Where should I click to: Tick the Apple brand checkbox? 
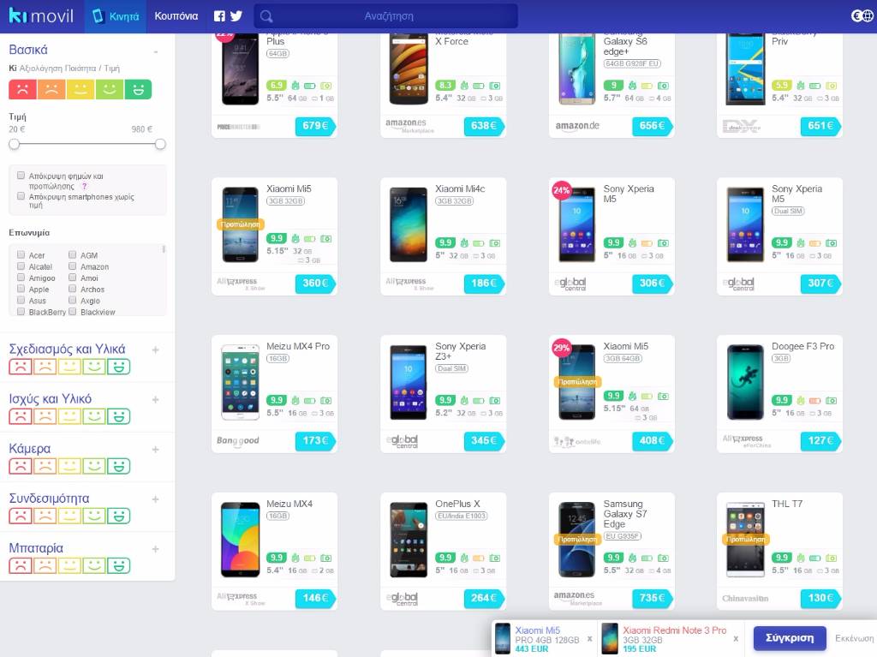[x=21, y=289]
